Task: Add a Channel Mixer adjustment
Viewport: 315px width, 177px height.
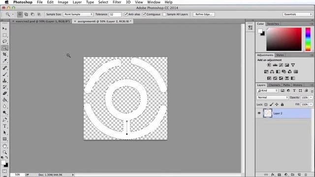Action: 290,72
